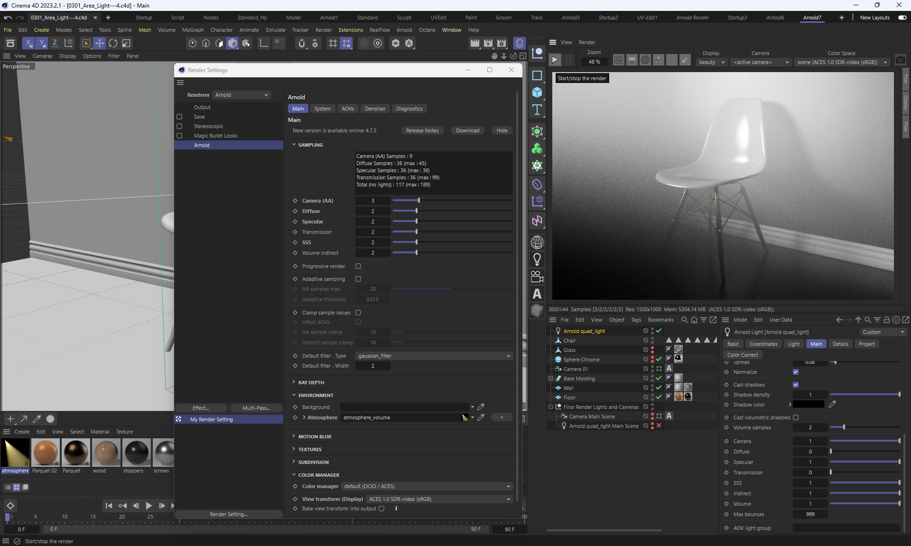Open the MoGraph menu
911x546 pixels.
(x=193, y=30)
